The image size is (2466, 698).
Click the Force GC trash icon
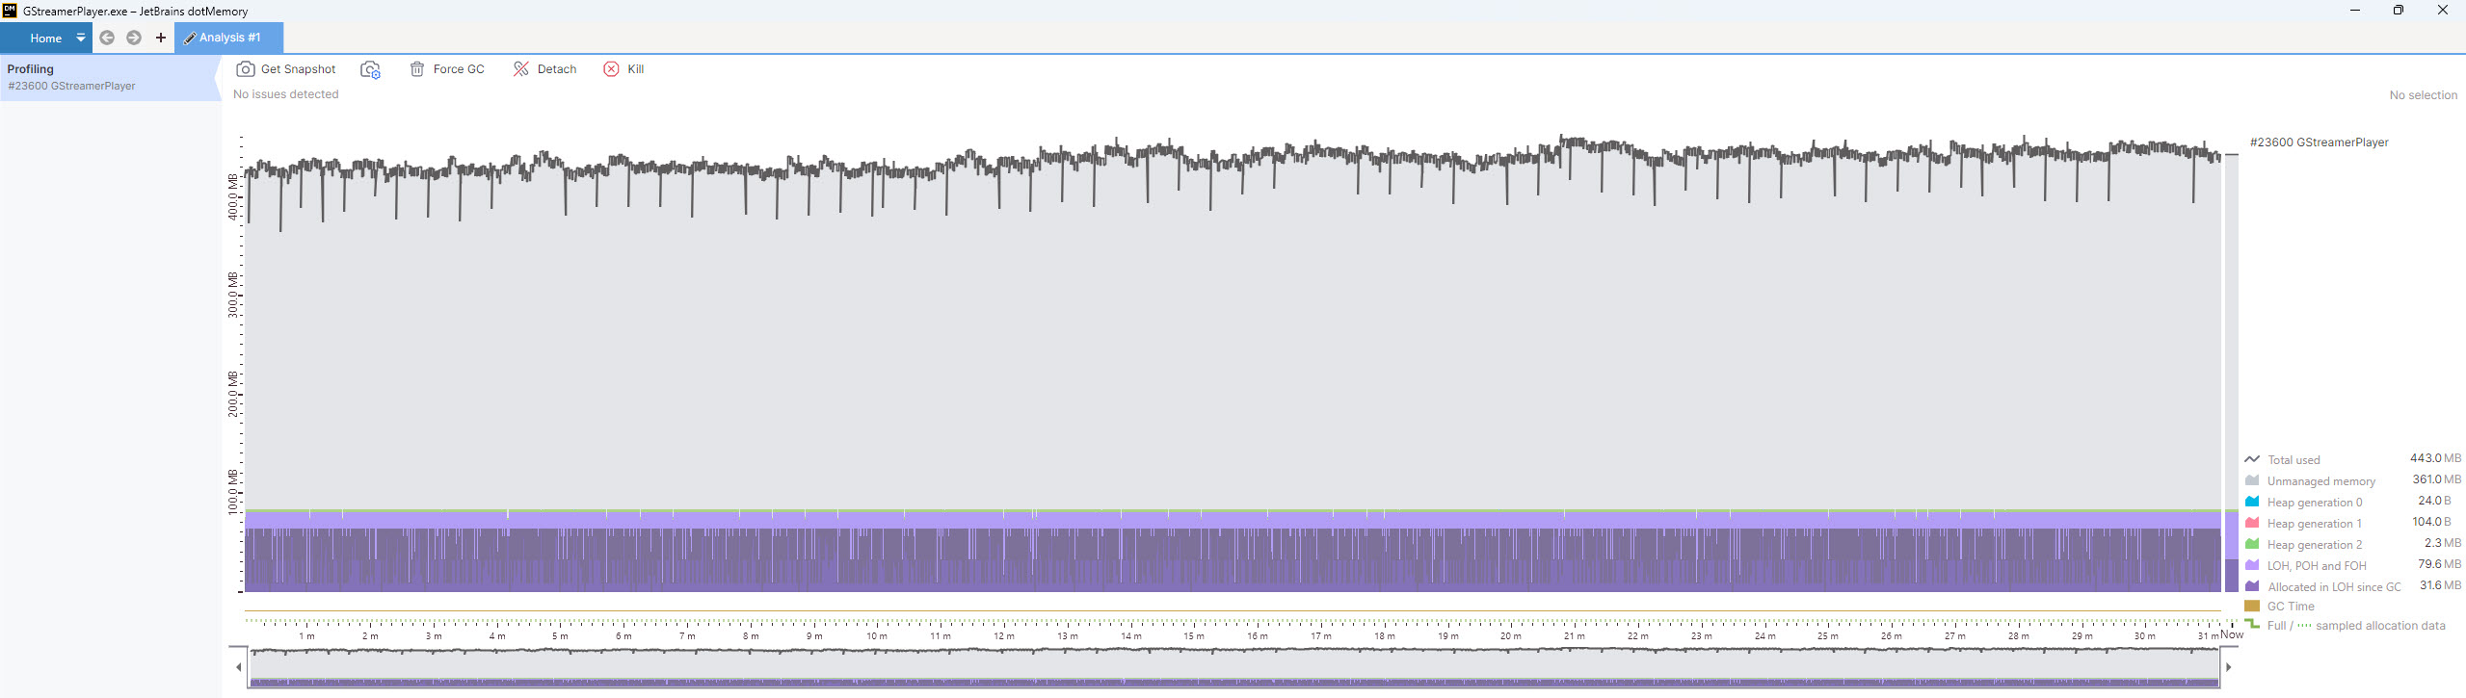point(417,69)
